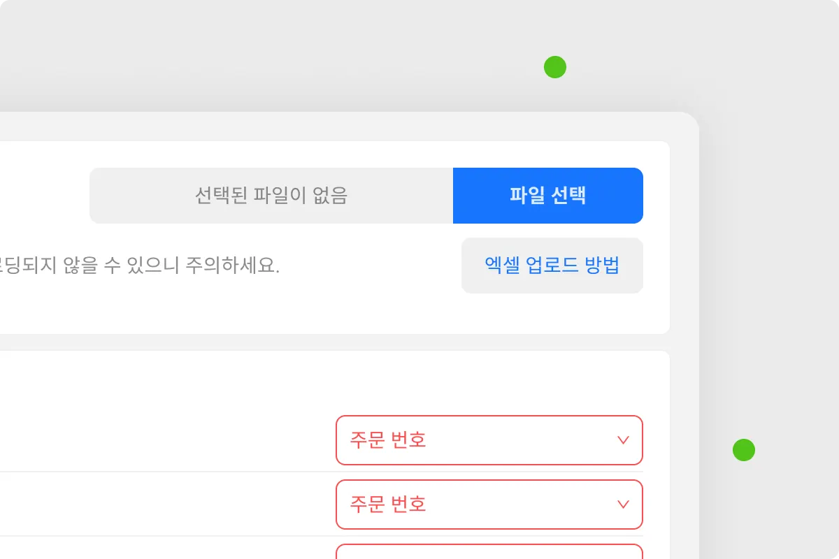The width and height of the screenshot is (839, 559).
Task: Click the blue 파일 선택 button
Action: point(547,196)
